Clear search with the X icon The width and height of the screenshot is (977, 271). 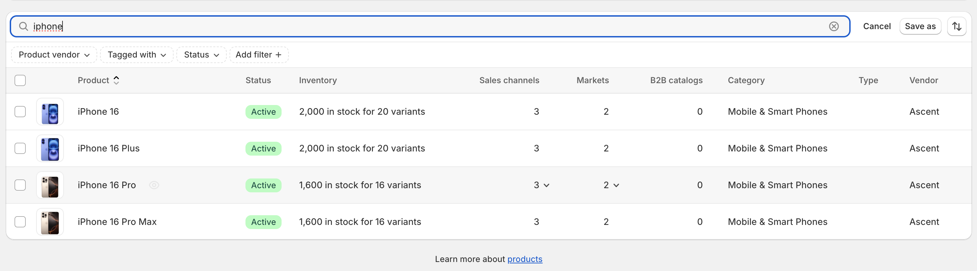(833, 26)
